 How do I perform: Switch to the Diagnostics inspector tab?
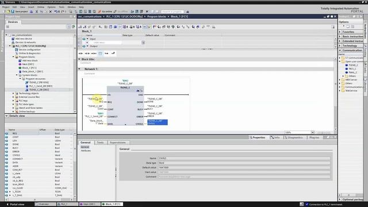pos(294,137)
